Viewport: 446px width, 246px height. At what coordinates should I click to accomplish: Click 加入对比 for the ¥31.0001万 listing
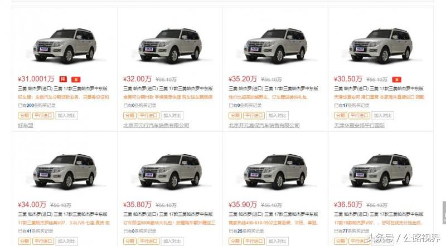coord(66,116)
